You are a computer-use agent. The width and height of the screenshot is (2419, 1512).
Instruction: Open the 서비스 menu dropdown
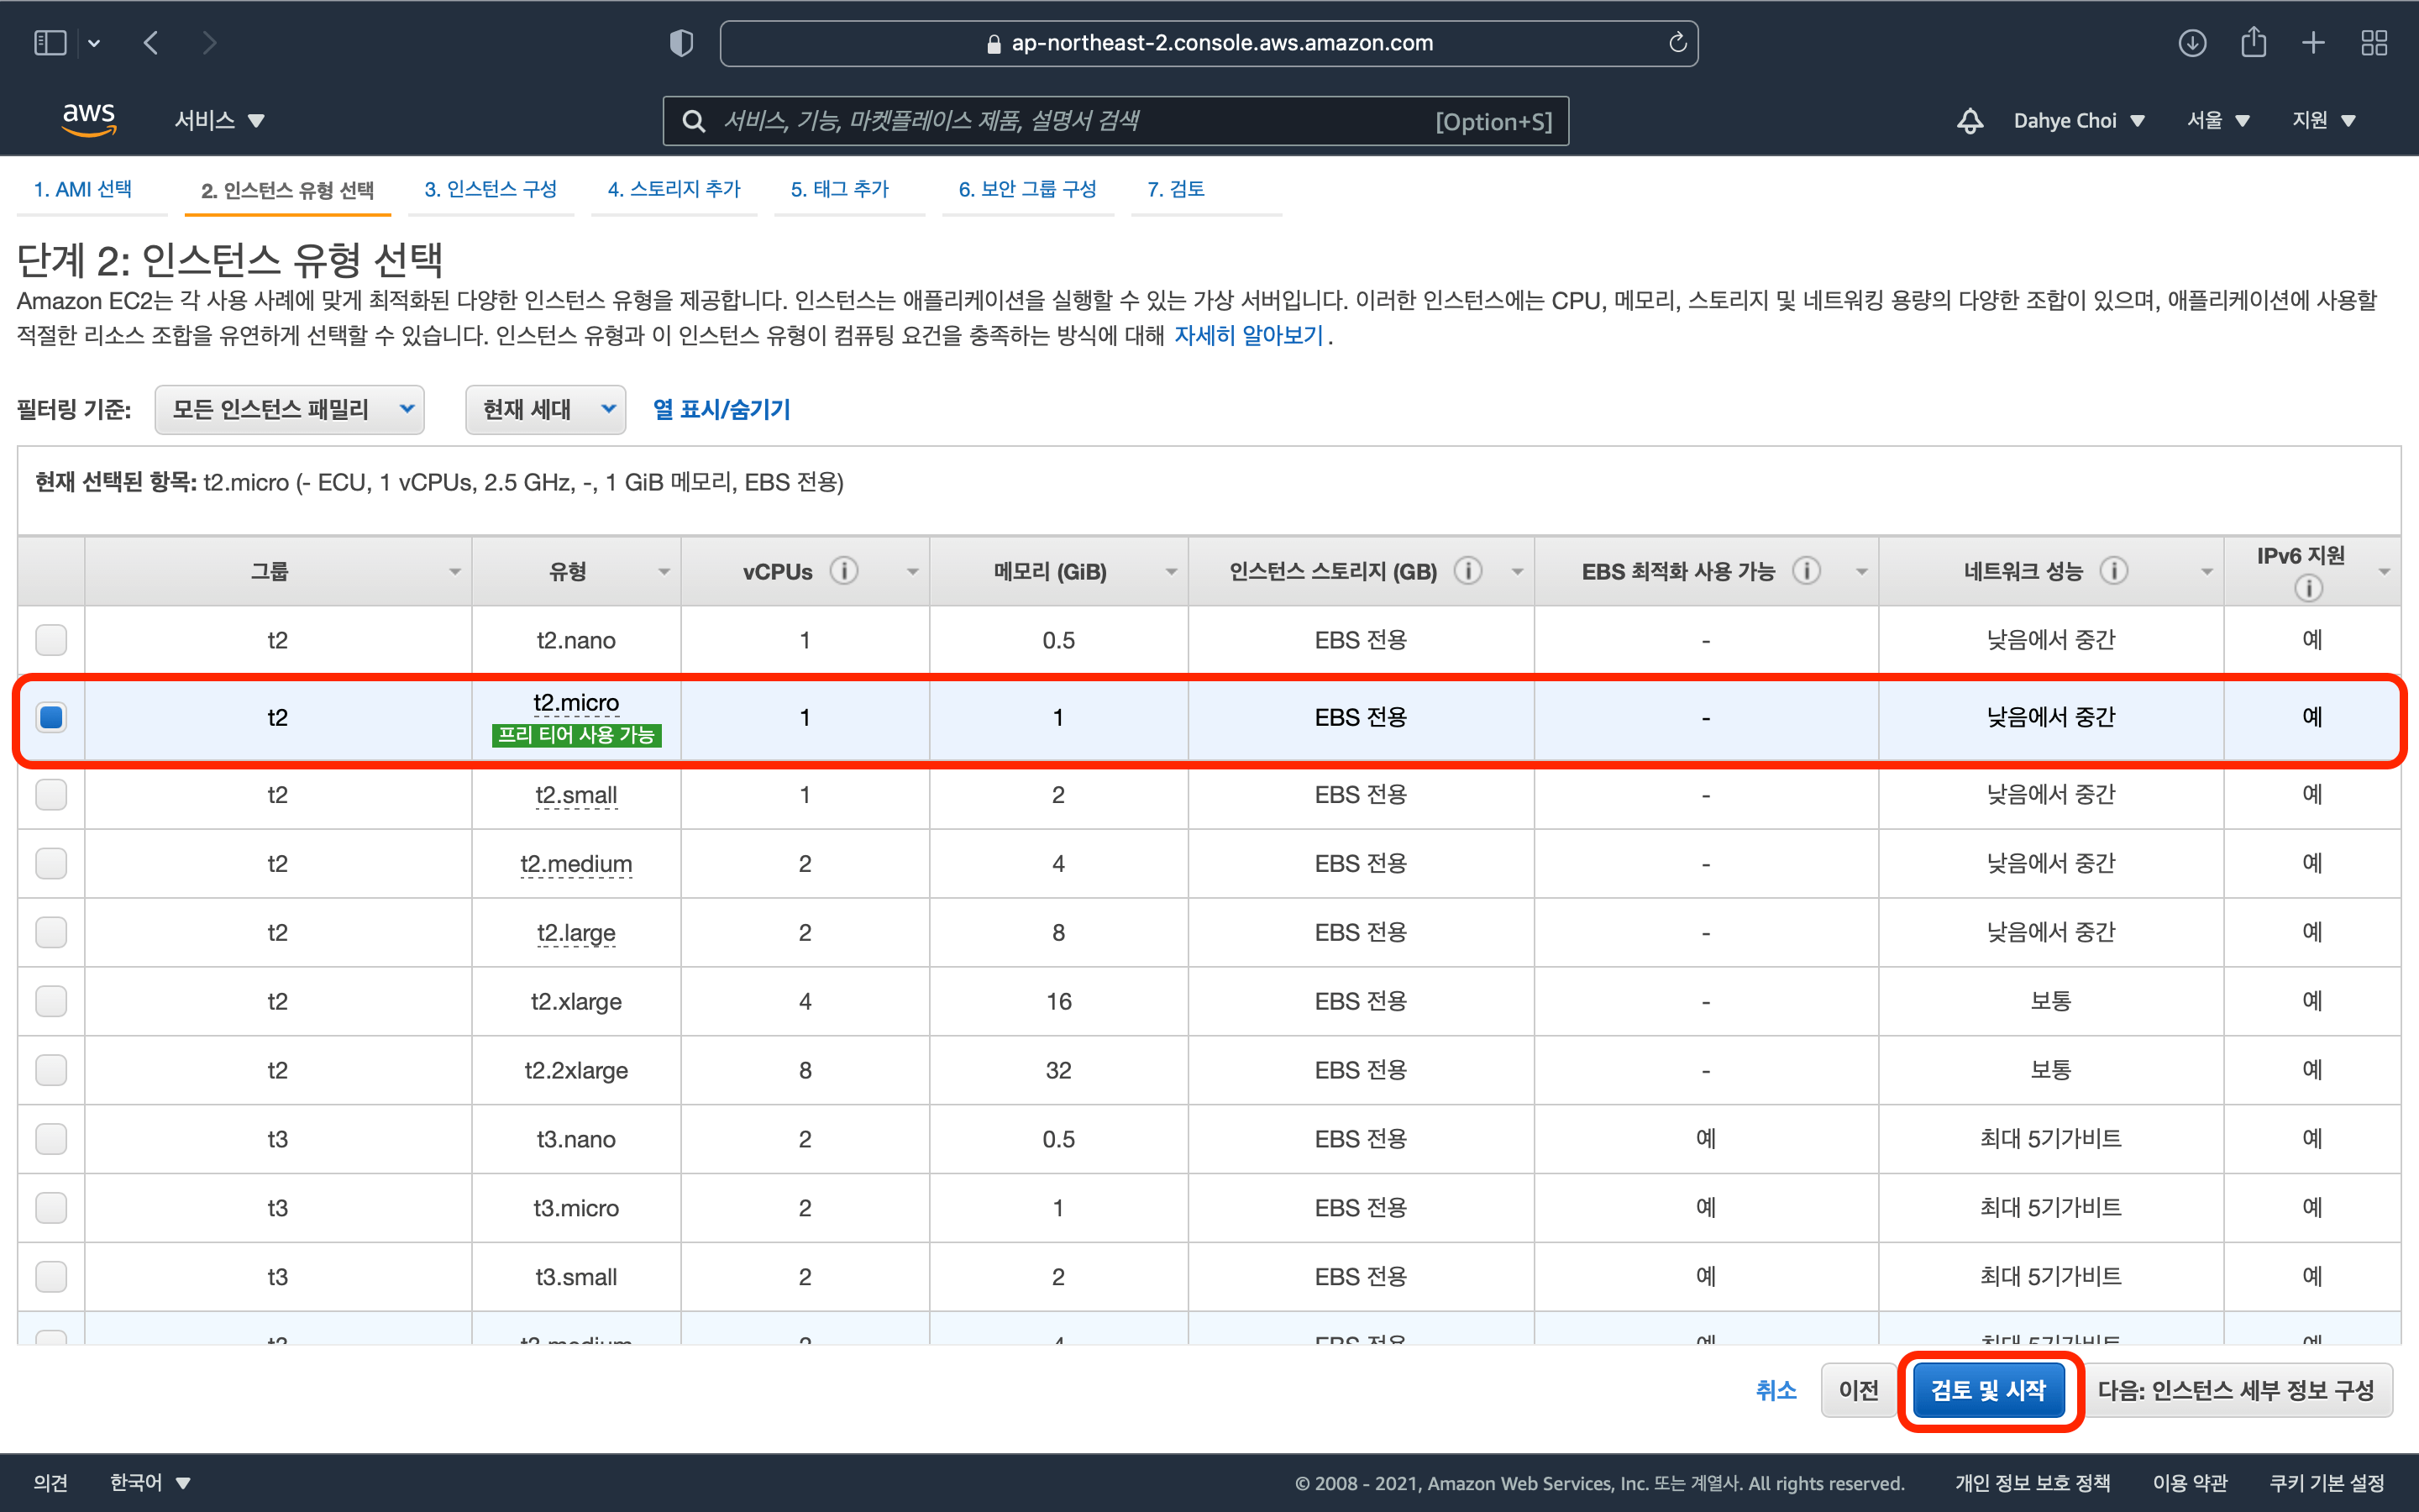(220, 120)
